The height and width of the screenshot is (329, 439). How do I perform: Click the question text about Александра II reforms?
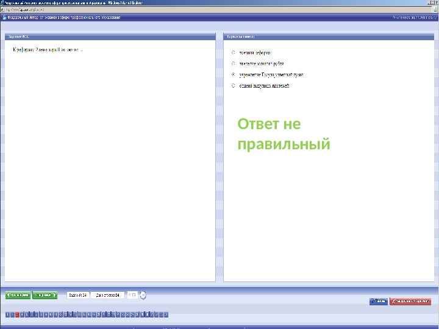[48, 50]
